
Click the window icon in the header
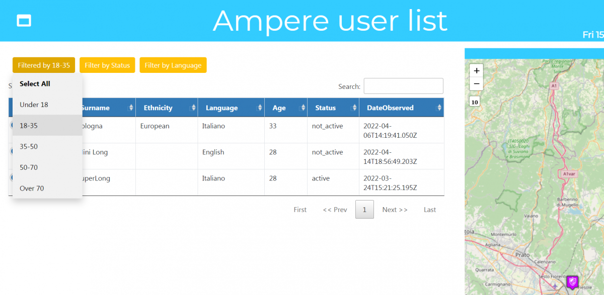pyautogui.click(x=24, y=20)
